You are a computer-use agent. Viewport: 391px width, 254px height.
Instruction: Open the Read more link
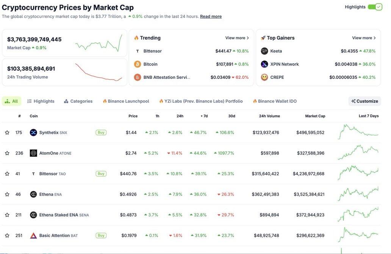tap(211, 16)
